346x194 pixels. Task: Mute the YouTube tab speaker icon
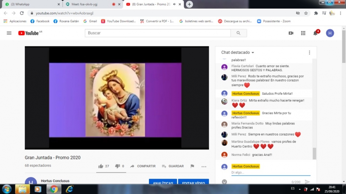pyautogui.click(x=174, y=4)
